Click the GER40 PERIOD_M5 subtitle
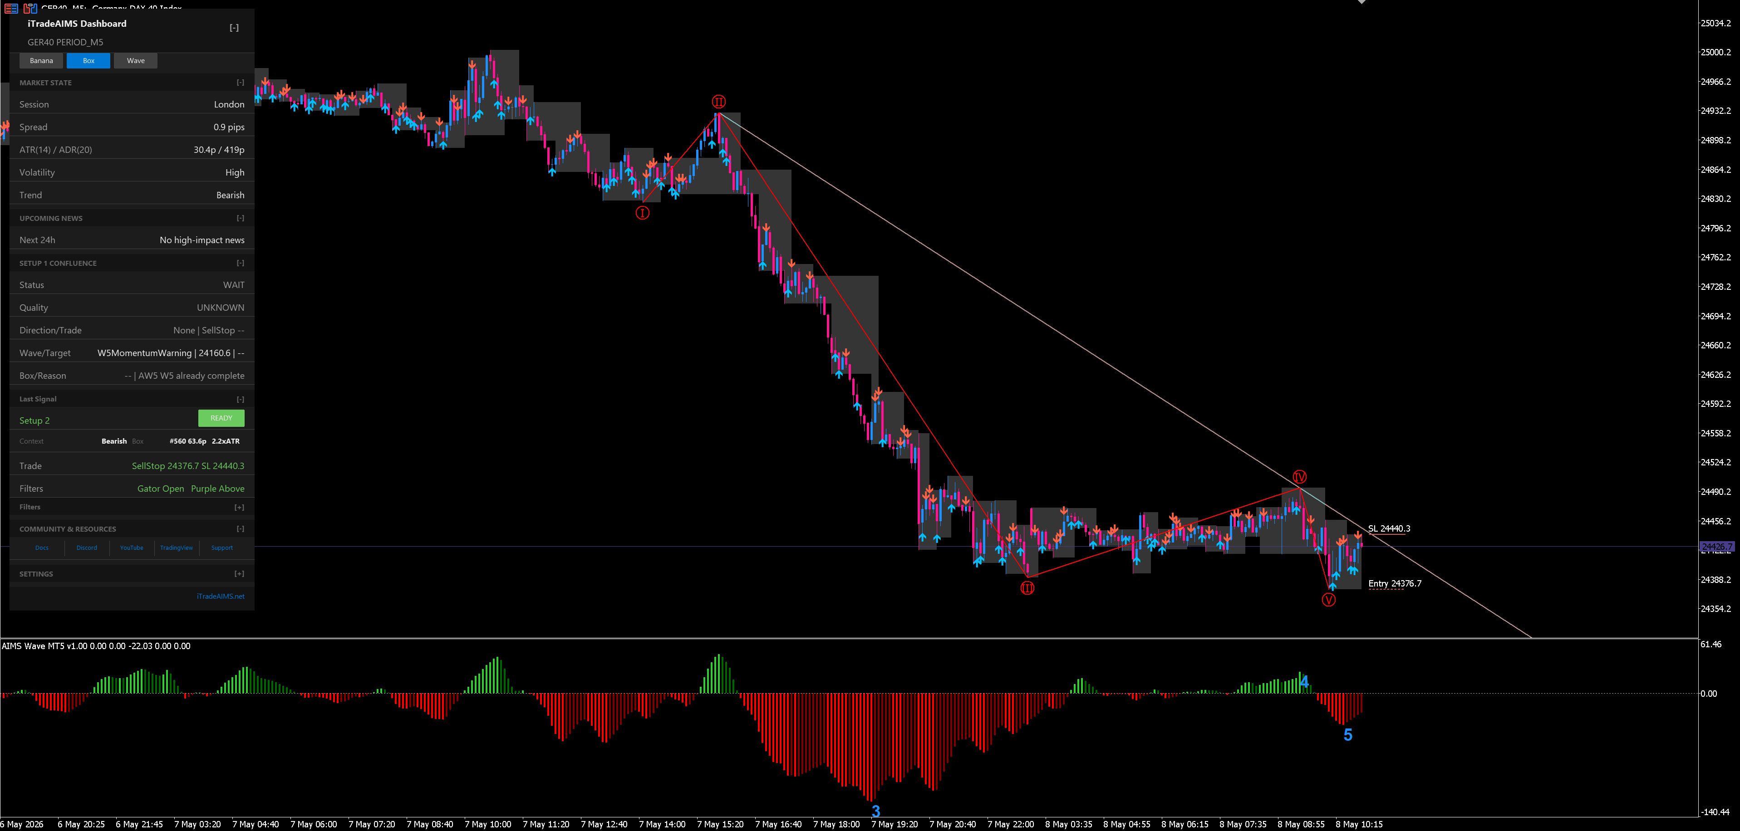The width and height of the screenshot is (1740, 831). pyautogui.click(x=65, y=43)
